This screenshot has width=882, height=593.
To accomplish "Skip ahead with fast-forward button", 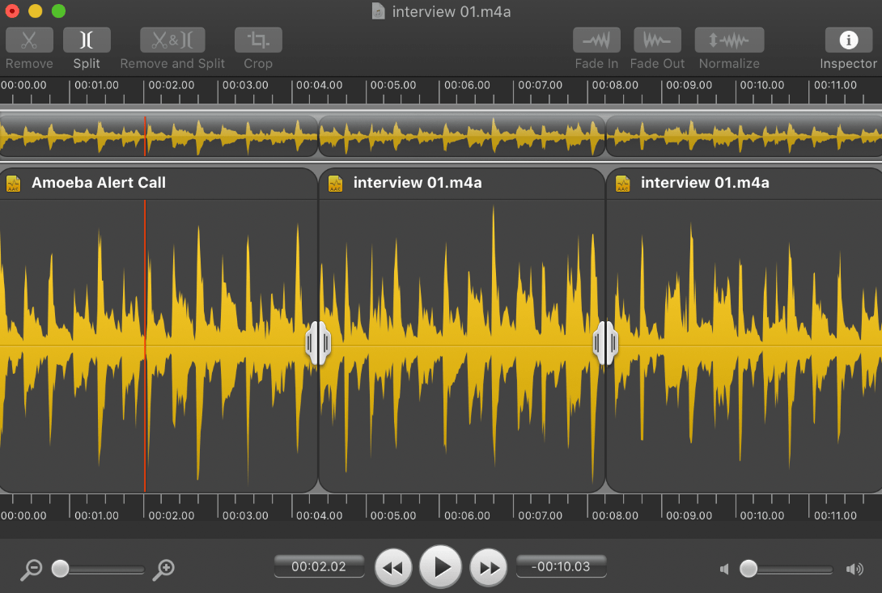I will point(488,568).
